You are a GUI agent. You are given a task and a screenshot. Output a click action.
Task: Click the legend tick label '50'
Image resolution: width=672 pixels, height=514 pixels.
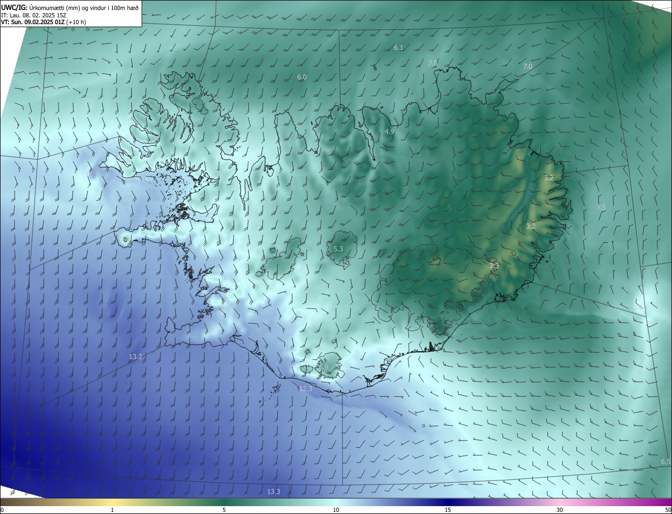pos(667,510)
